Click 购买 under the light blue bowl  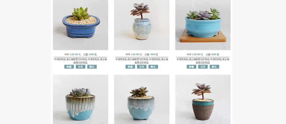(214, 67)
